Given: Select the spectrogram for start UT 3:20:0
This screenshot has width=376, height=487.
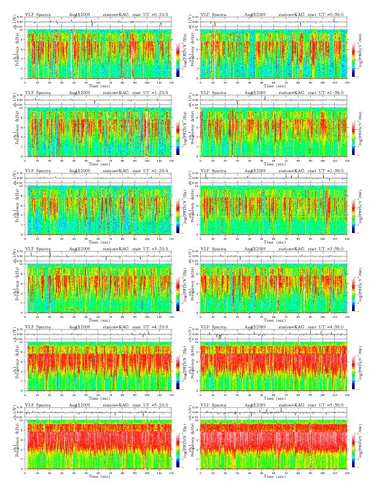Looking at the screenshot, I should [x=98, y=288].
